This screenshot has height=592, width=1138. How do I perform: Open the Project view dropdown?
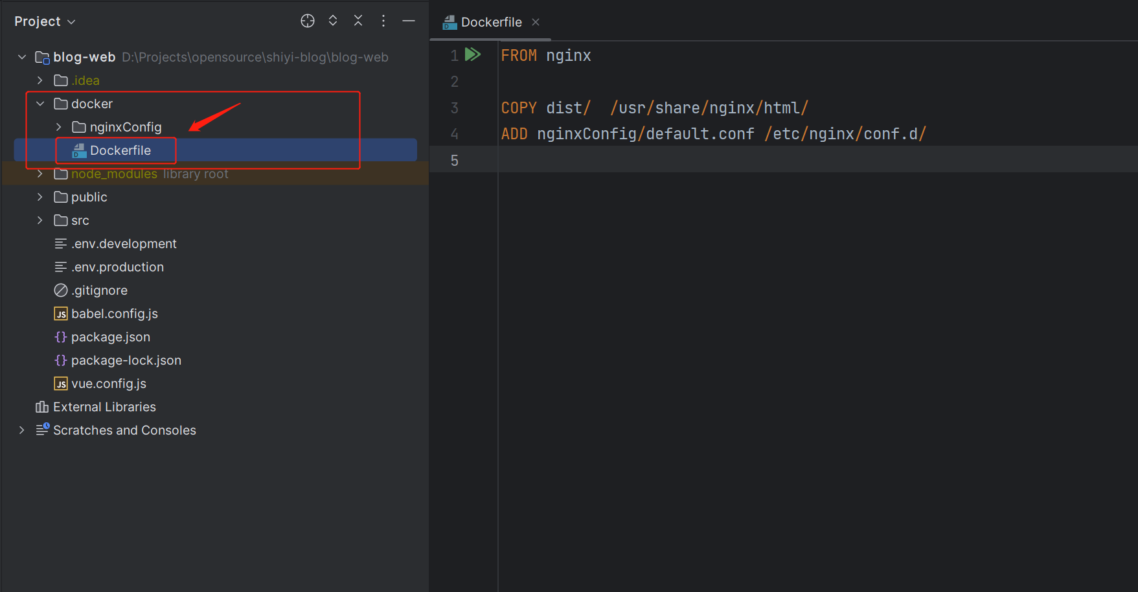pos(45,21)
